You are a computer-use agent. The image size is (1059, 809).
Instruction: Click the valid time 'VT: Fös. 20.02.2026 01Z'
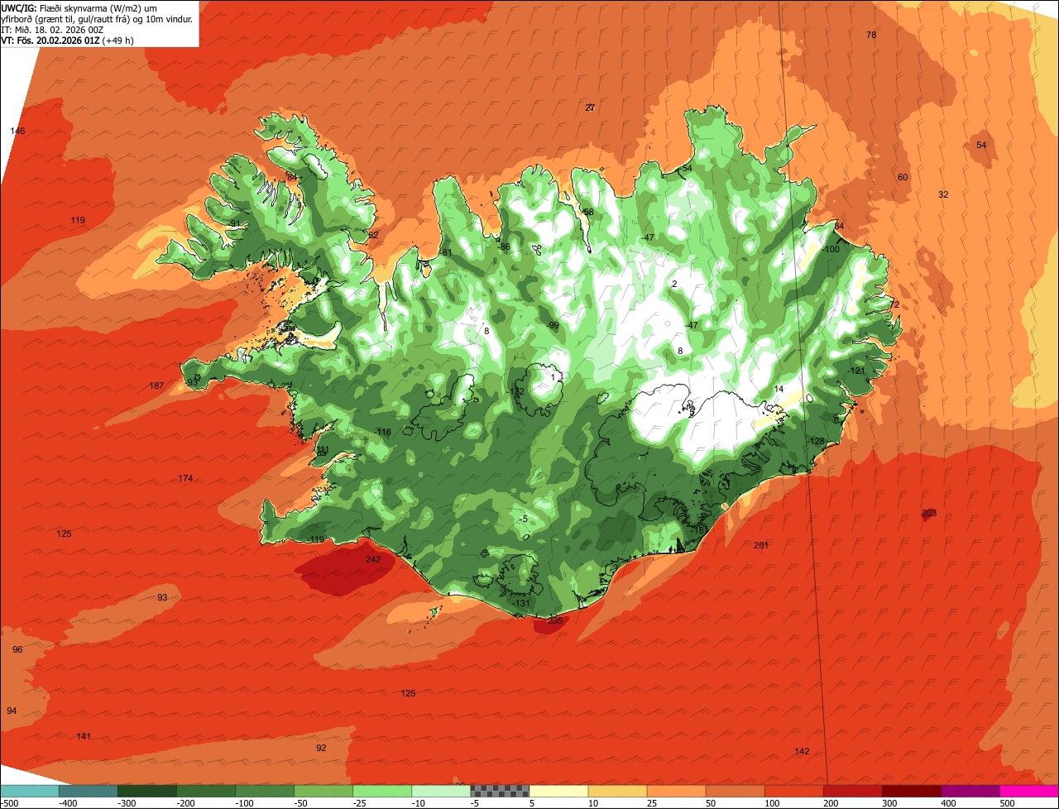pyautogui.click(x=50, y=40)
